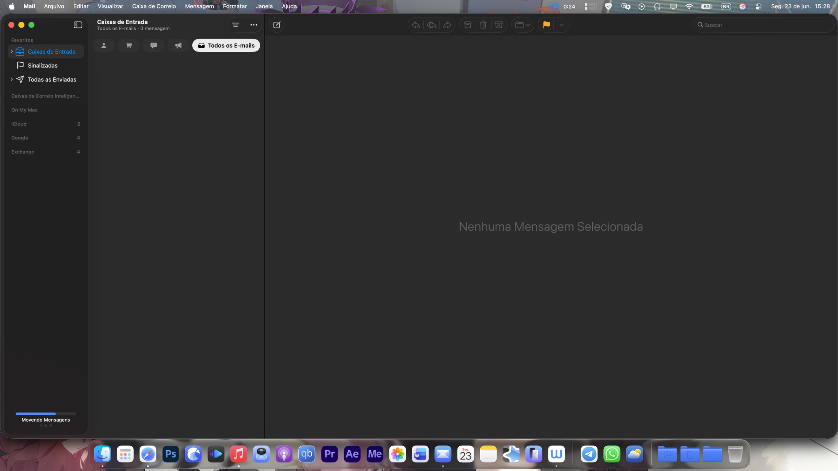Click the Reply All icon

click(x=432, y=25)
